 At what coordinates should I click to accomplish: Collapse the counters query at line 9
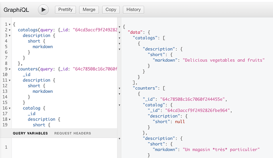(x=9, y=69)
